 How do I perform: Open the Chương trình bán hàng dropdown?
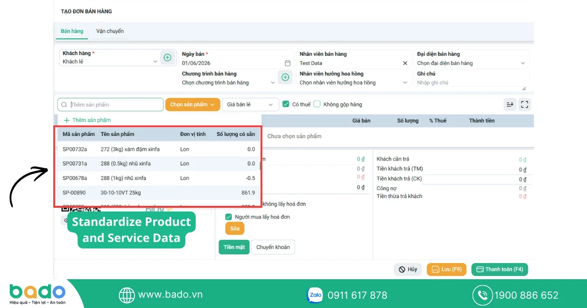(x=229, y=79)
